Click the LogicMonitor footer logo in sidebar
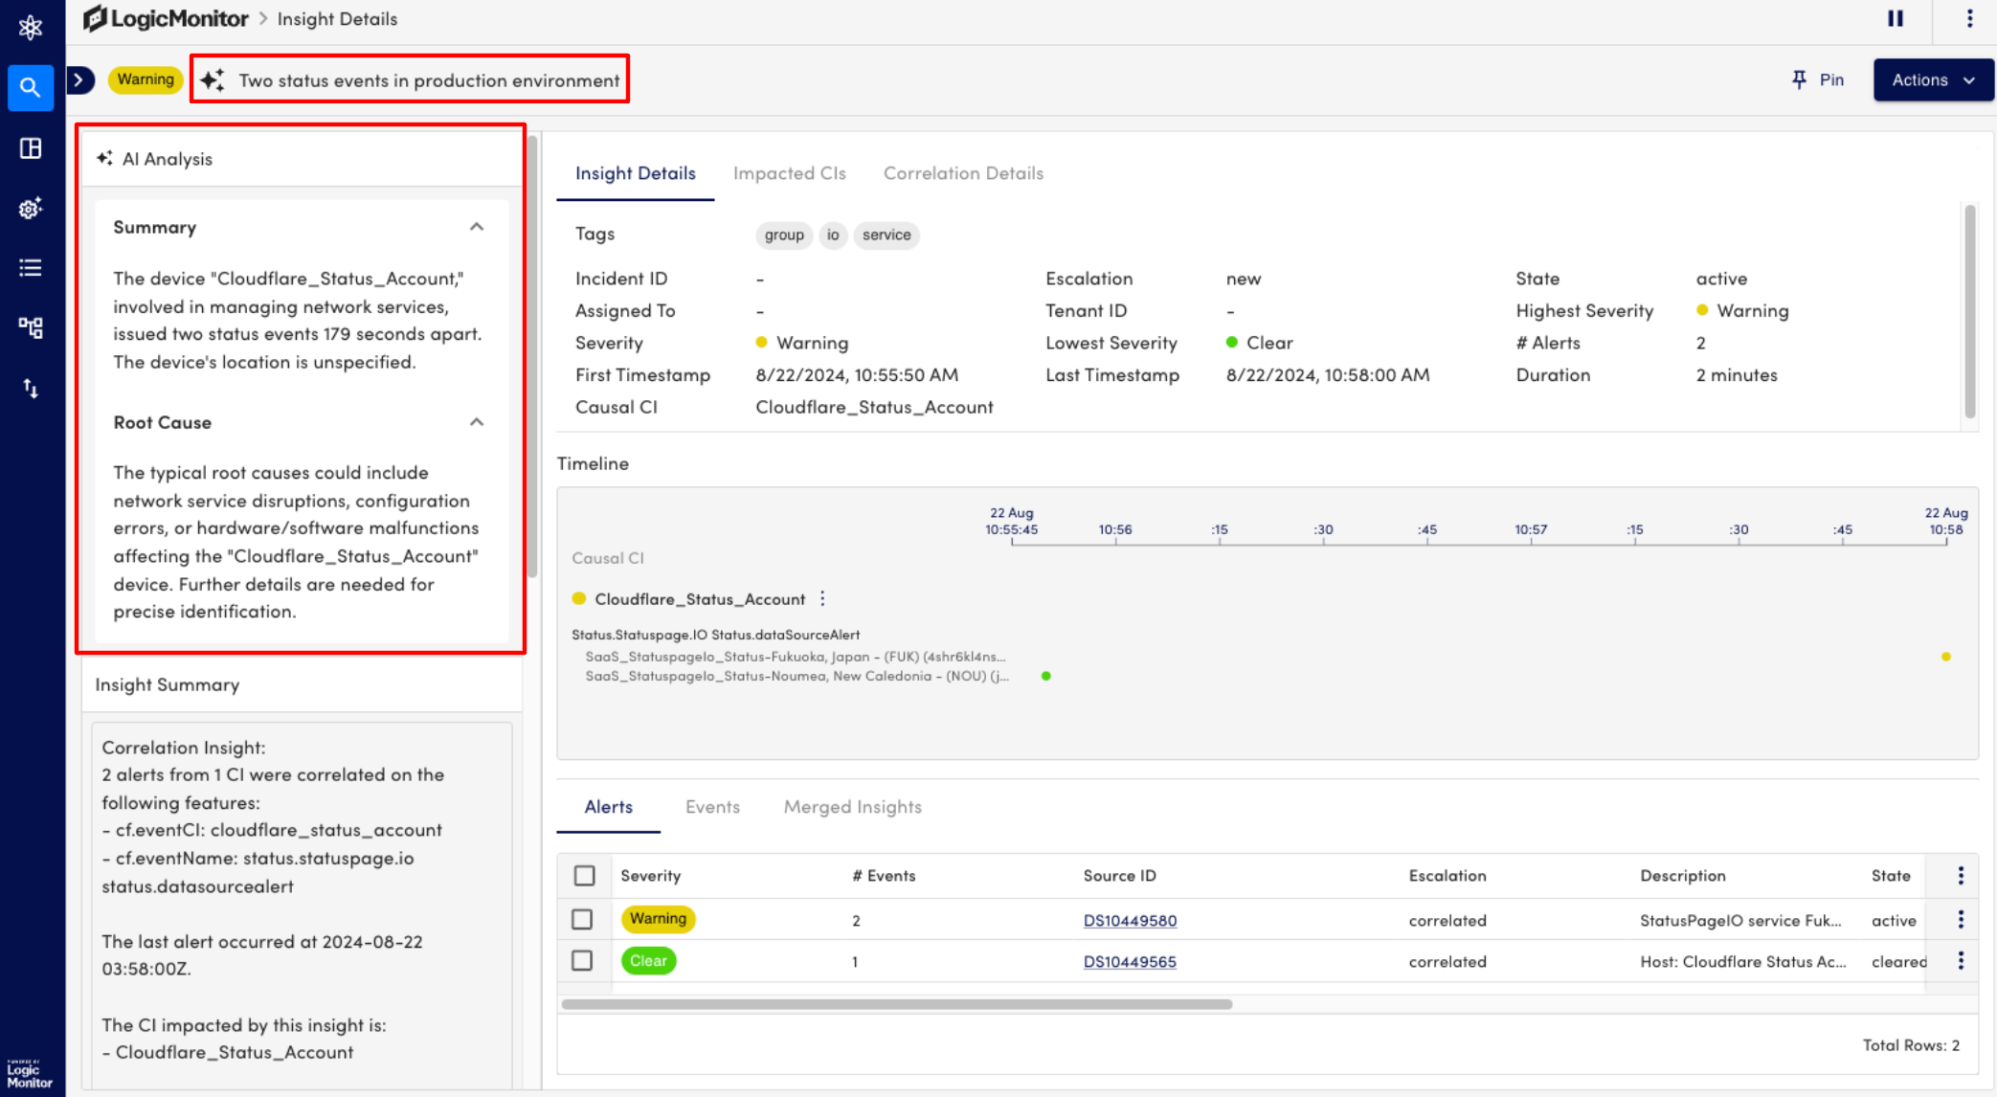Image resolution: width=1997 pixels, height=1097 pixels. [30, 1074]
